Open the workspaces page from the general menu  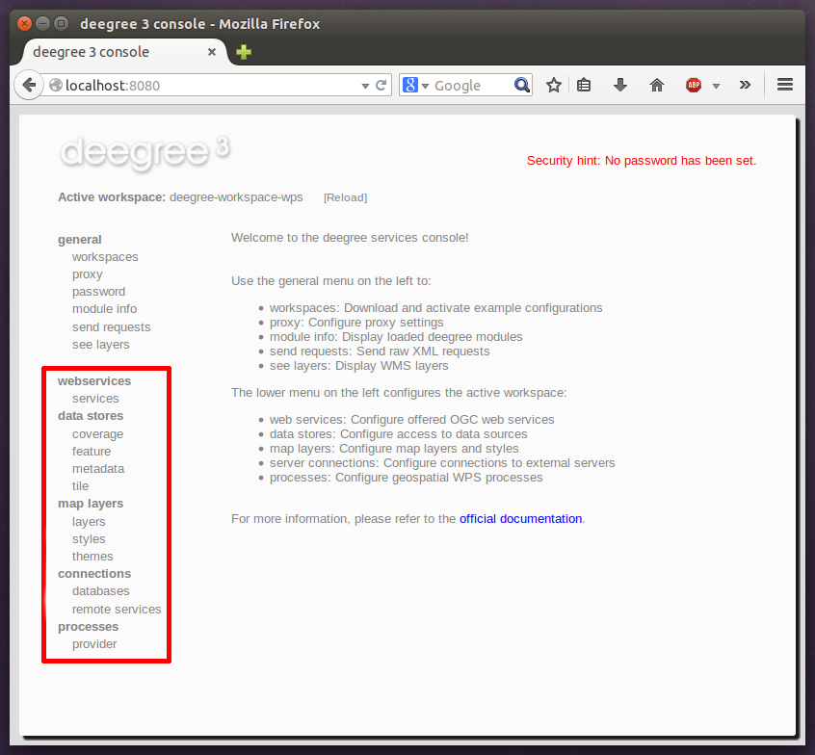[104, 256]
